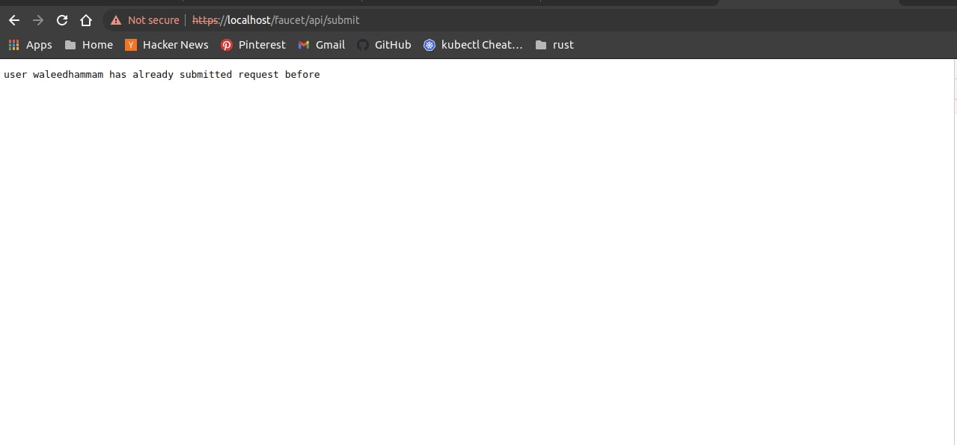Click the GitHub bookmark icon
The height and width of the screenshot is (445, 957).
pyautogui.click(x=362, y=45)
